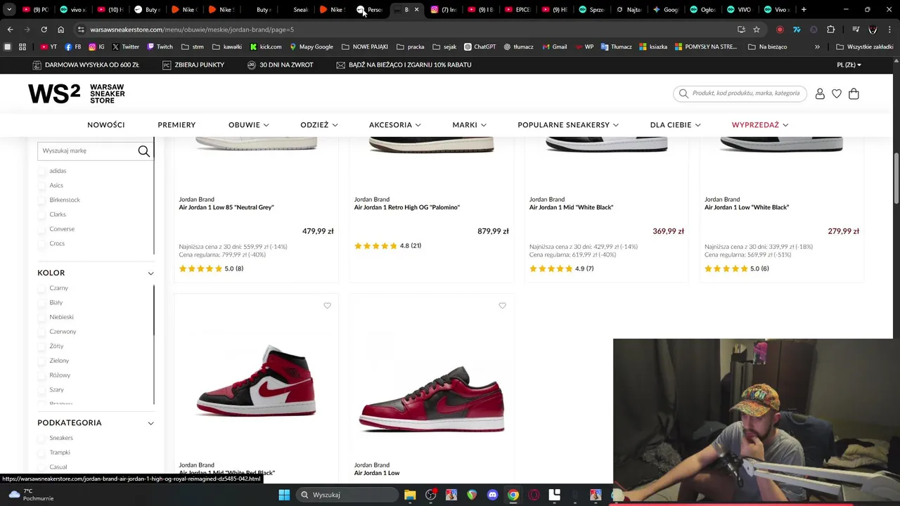The image size is (900, 506).
Task: Open Windows Start button
Action: click(x=284, y=495)
